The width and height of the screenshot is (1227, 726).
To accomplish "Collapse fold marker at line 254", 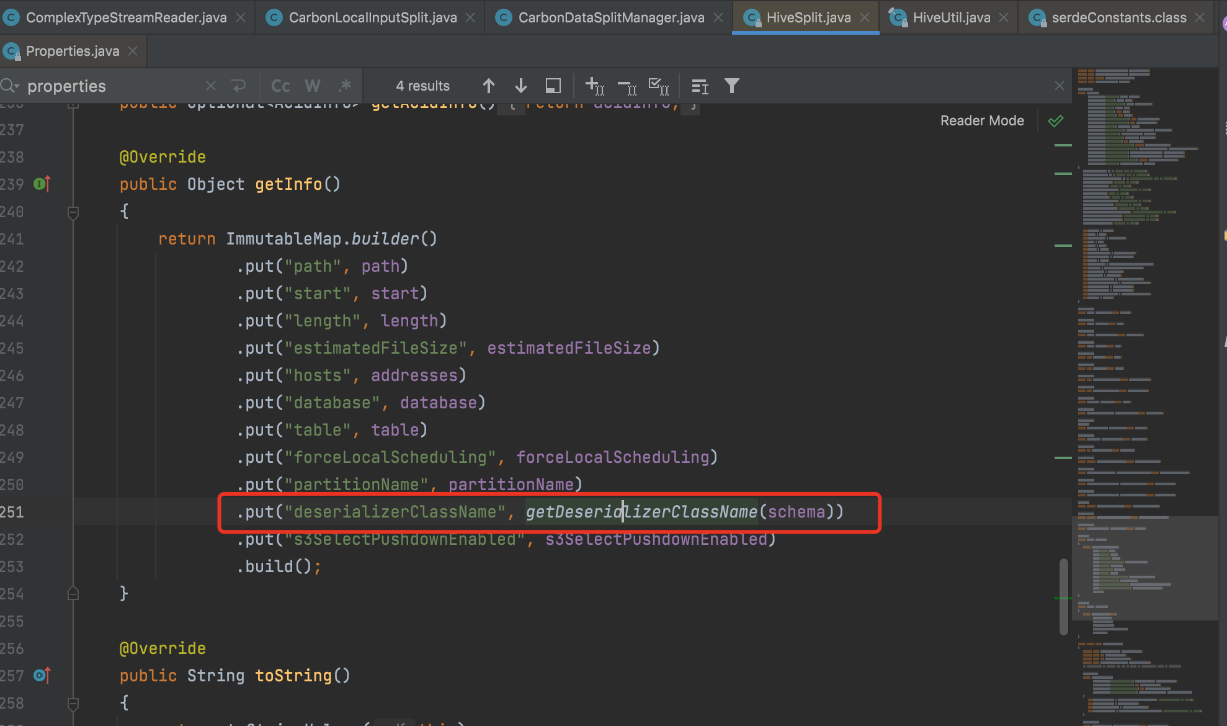I will (x=73, y=594).
